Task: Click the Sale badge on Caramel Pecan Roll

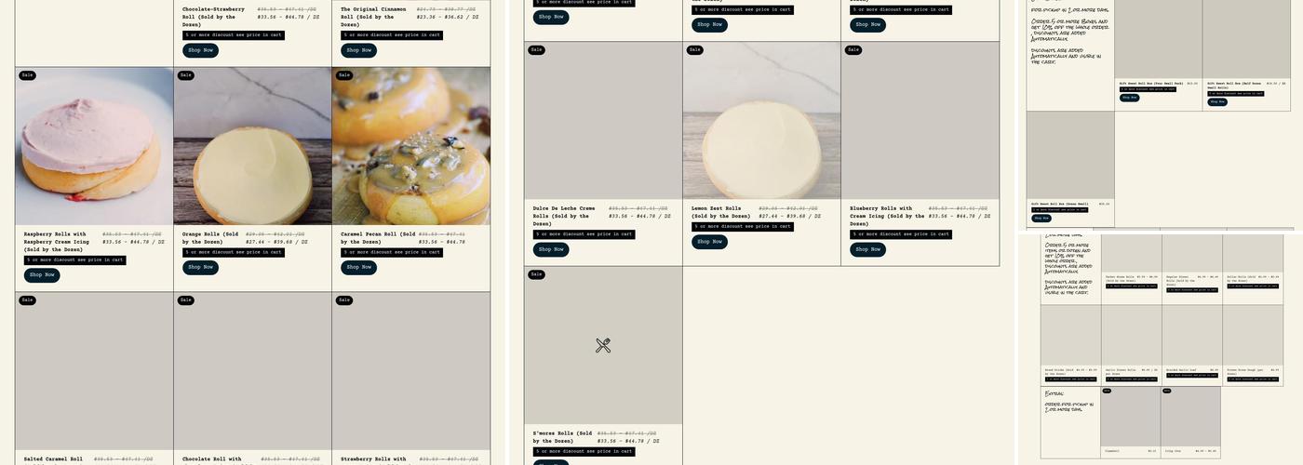Action: click(x=344, y=75)
